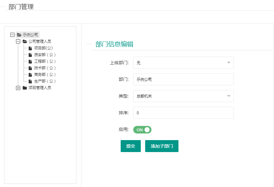Image resolution: width=274 pixels, height=187 pixels.
Task: Select 生产部（公） in the tree
Action: tap(45, 81)
